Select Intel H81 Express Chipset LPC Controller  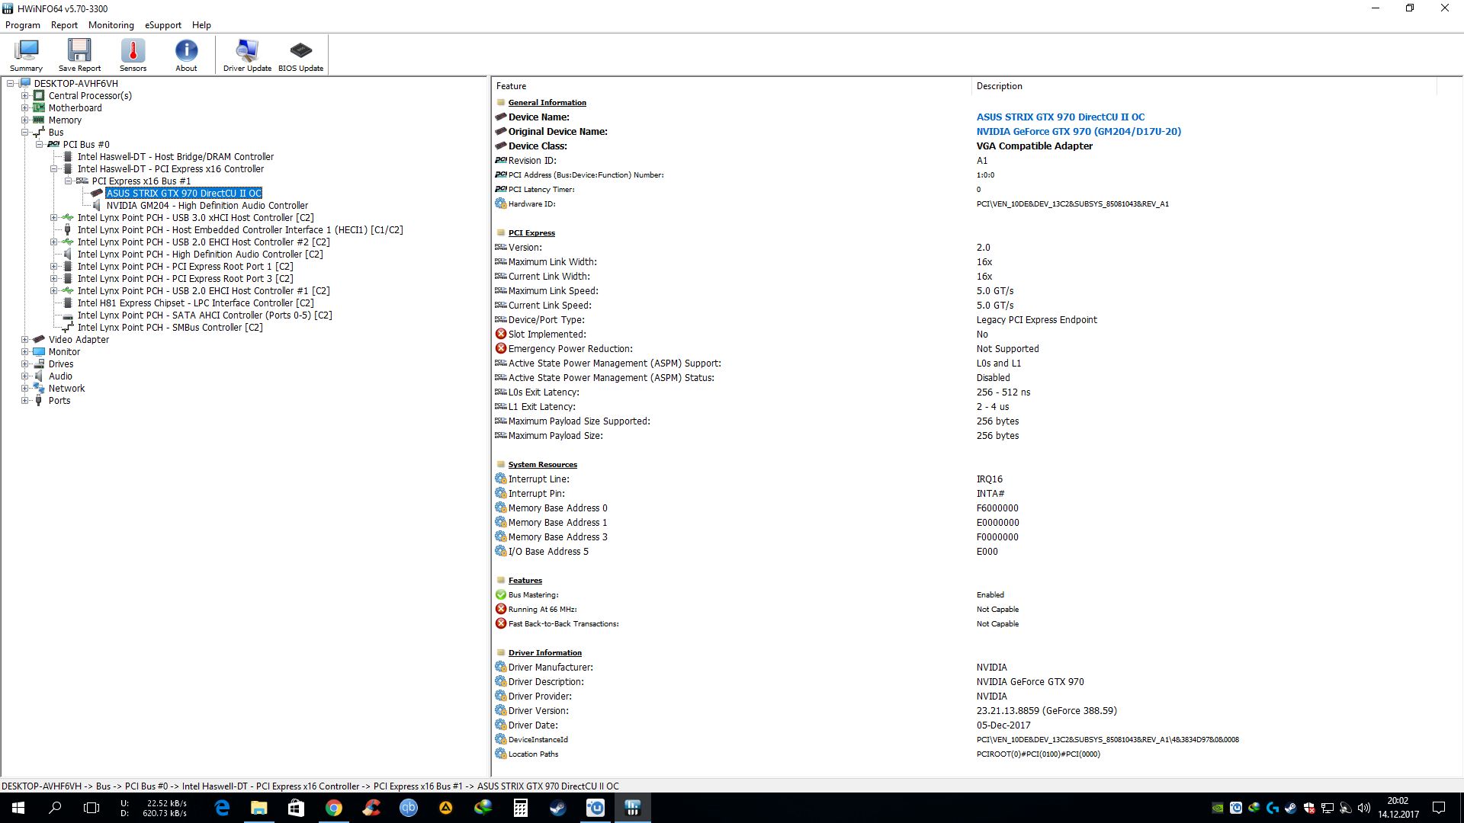pyautogui.click(x=195, y=303)
